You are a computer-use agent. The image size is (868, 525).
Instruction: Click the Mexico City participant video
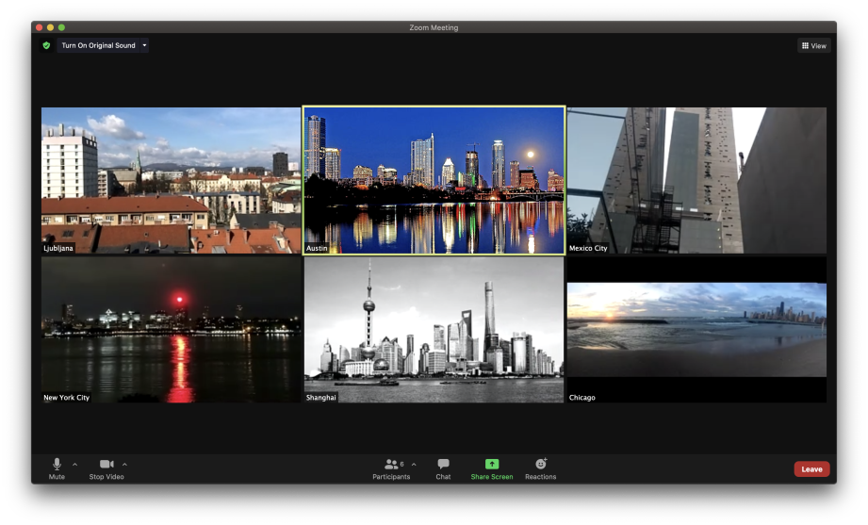tap(696, 179)
